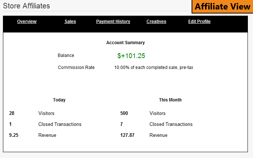The width and height of the screenshot is (253, 158).
Task: Click the Edit Profile link
Action: point(199,22)
